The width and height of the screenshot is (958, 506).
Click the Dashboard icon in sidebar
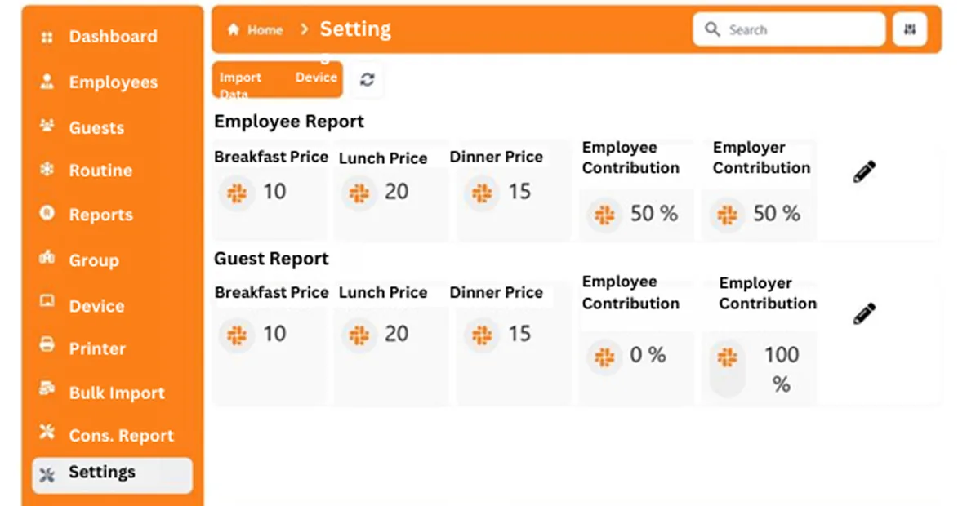[x=47, y=38]
